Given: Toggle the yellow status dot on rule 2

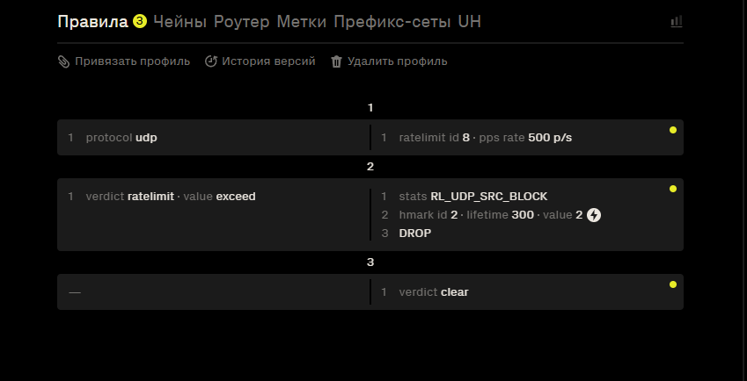Looking at the screenshot, I should point(673,189).
